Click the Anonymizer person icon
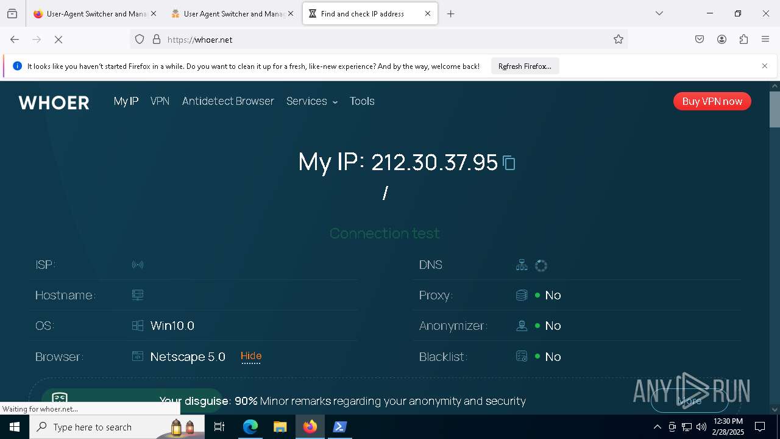780x439 pixels. (522, 326)
